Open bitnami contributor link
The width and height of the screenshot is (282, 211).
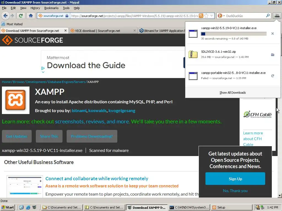(x=79, y=111)
